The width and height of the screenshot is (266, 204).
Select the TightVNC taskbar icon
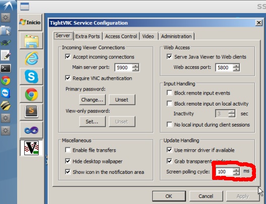(31, 148)
